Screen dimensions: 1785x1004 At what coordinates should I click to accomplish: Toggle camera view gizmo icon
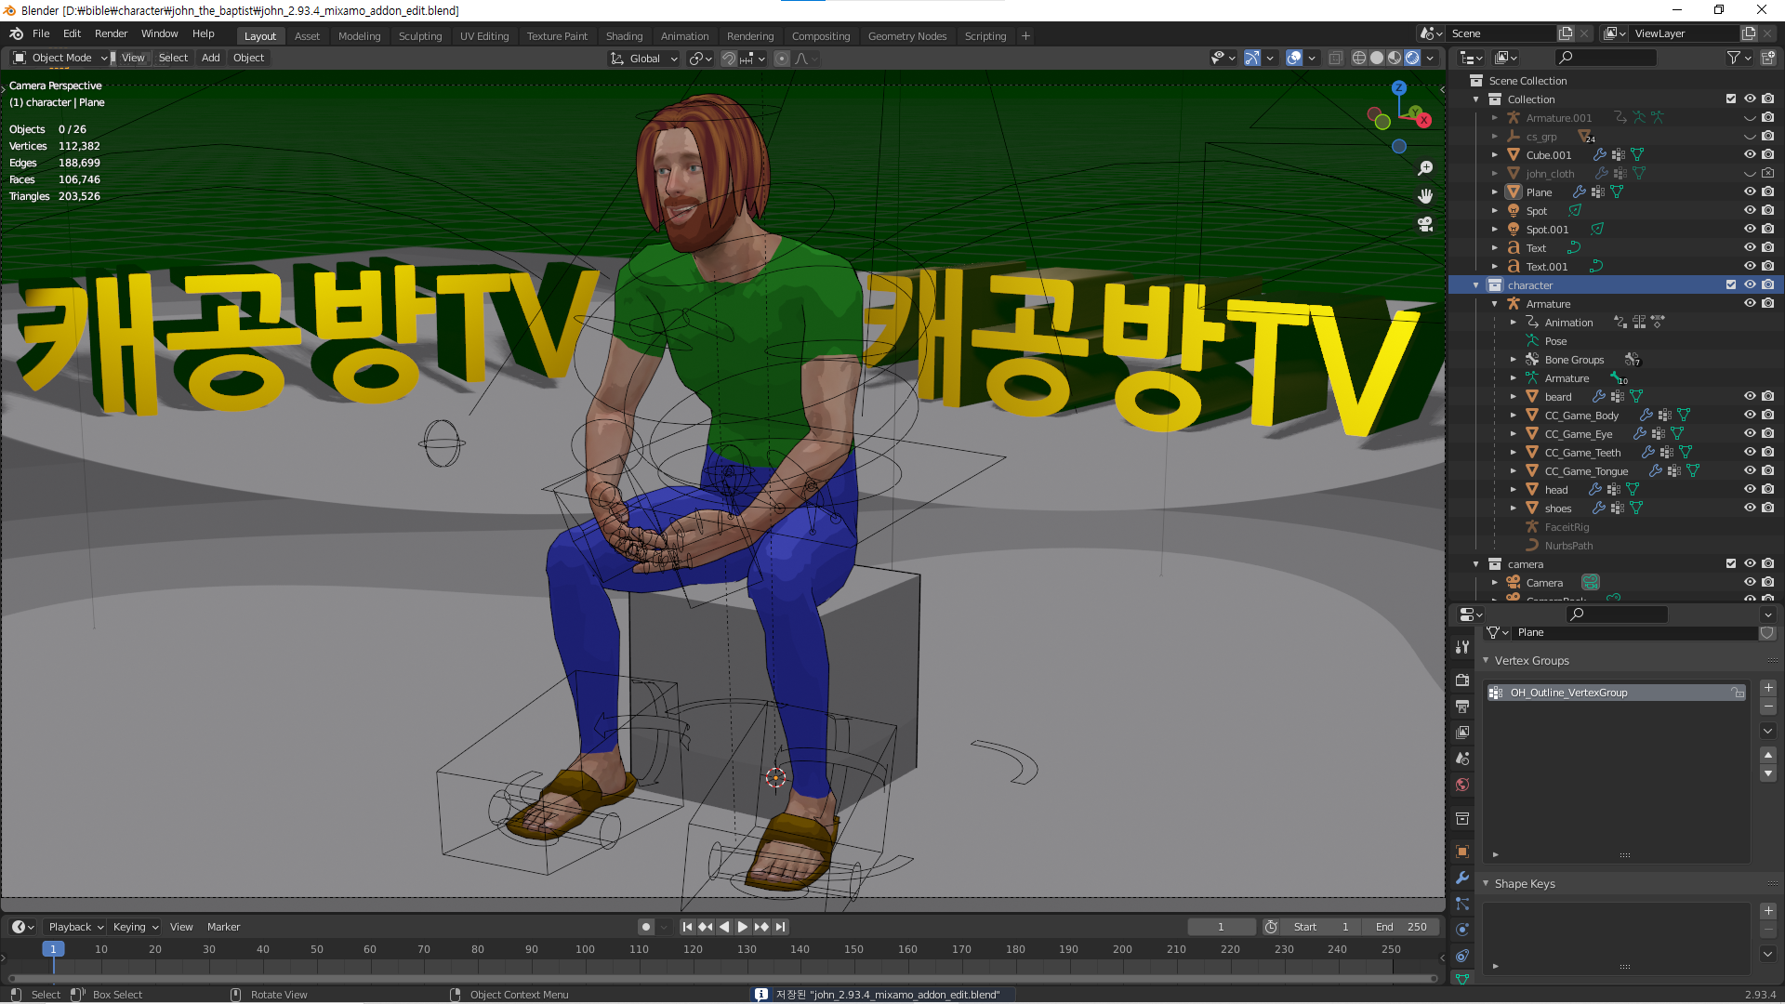click(1425, 224)
